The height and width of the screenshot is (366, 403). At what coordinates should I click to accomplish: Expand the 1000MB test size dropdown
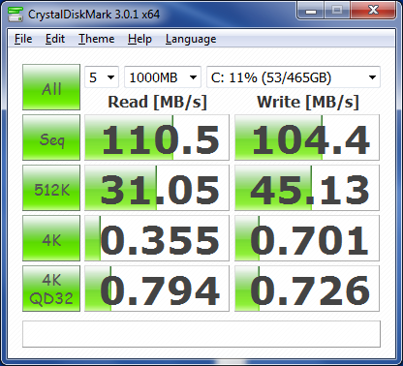click(x=163, y=77)
